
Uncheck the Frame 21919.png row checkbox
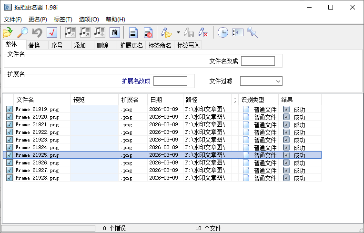[x=9, y=109]
